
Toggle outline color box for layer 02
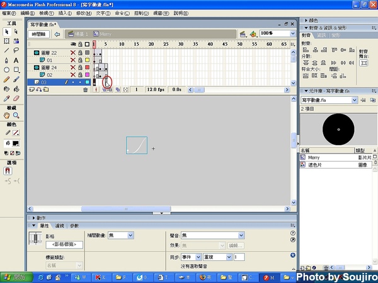(88, 75)
